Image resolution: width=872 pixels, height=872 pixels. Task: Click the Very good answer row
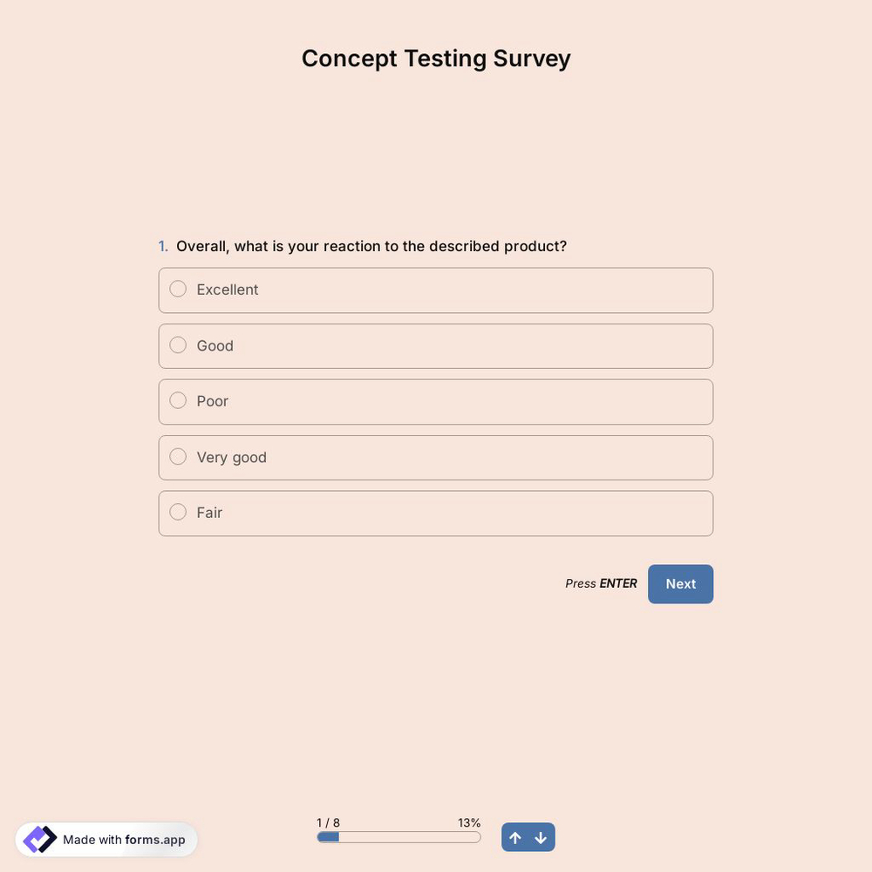(436, 457)
